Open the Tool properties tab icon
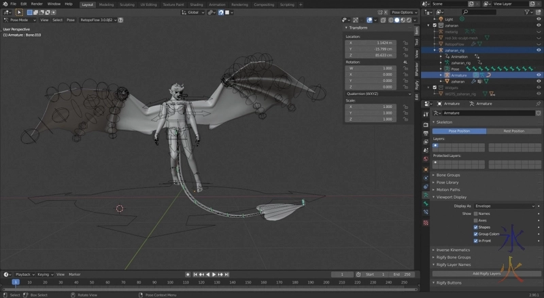 417,41
